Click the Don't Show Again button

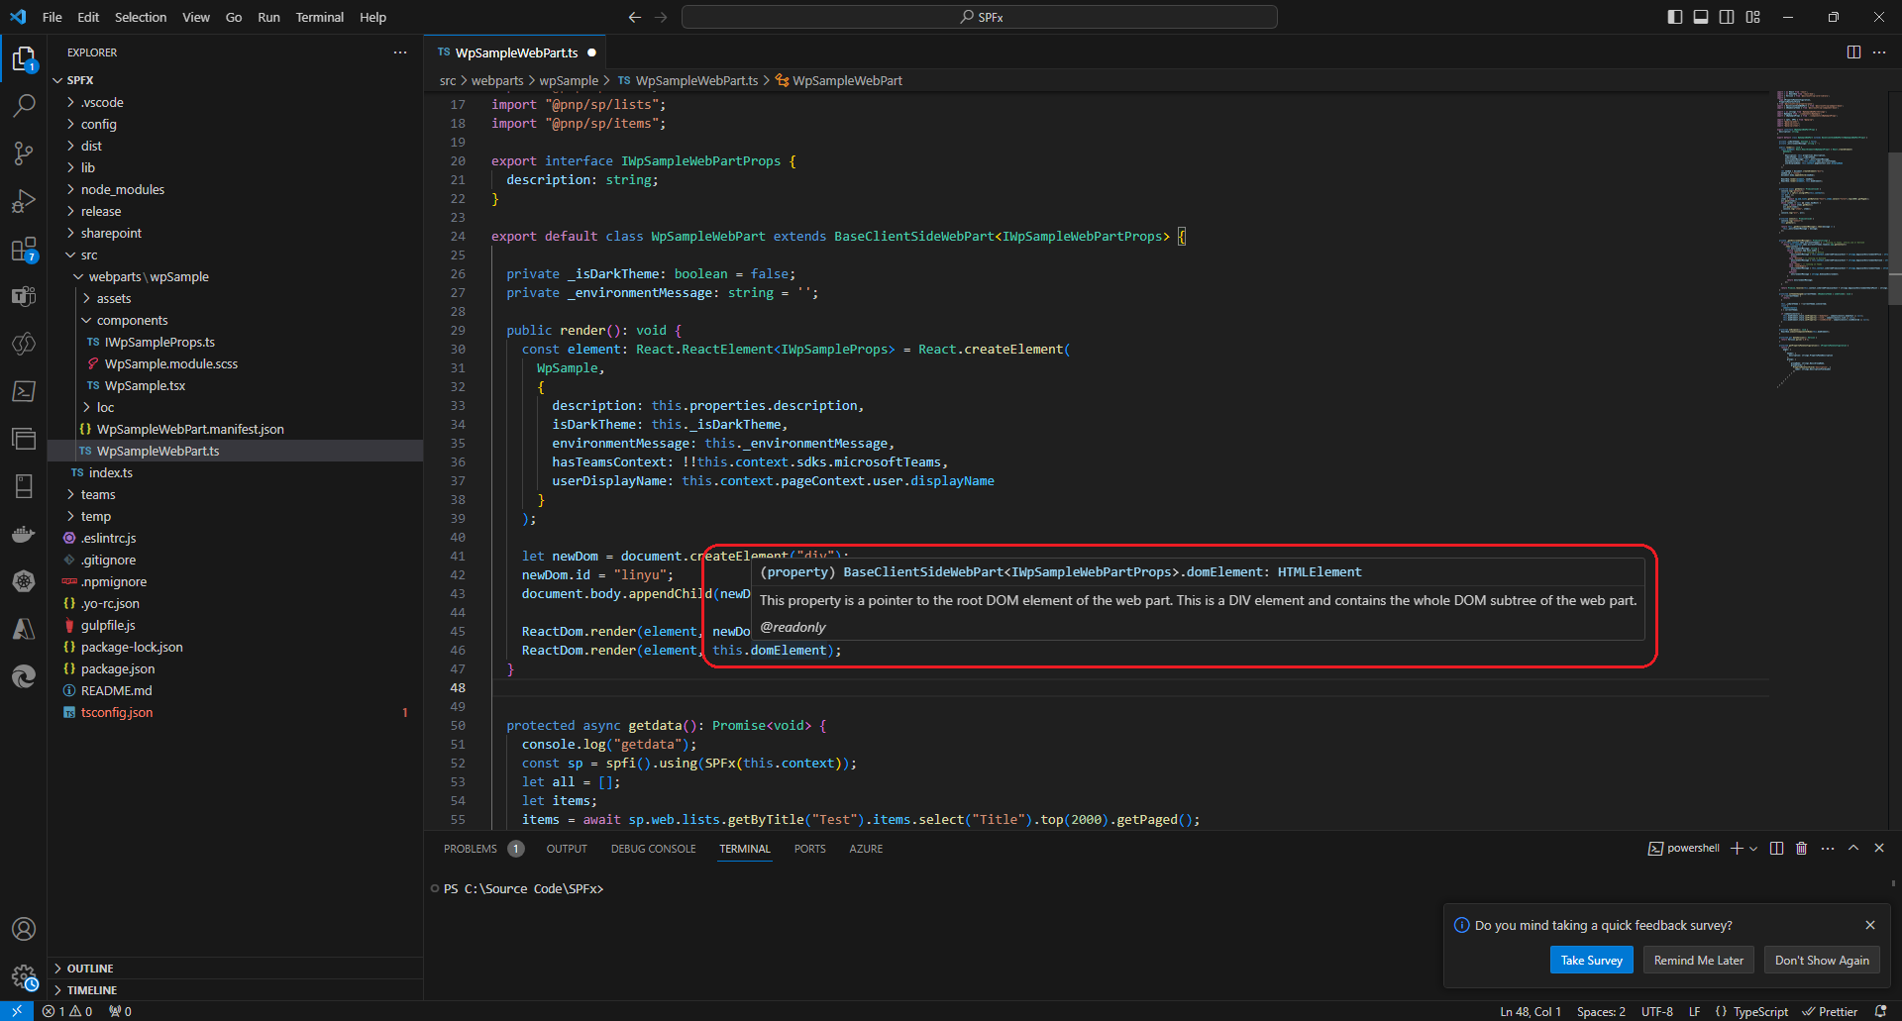(x=1821, y=960)
